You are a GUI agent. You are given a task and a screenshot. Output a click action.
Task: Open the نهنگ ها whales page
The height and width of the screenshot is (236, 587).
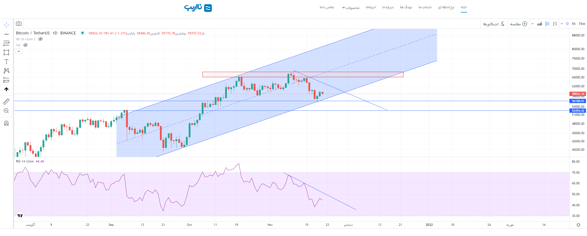coord(406,7)
